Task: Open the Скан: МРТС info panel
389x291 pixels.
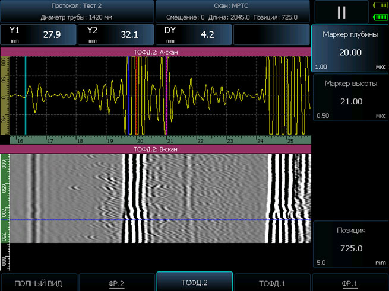Action: 233,11
